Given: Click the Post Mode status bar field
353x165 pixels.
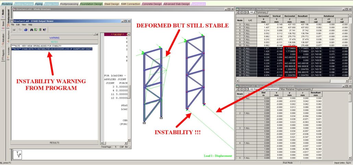Looking at the screenshot, I should click(x=291, y=163).
